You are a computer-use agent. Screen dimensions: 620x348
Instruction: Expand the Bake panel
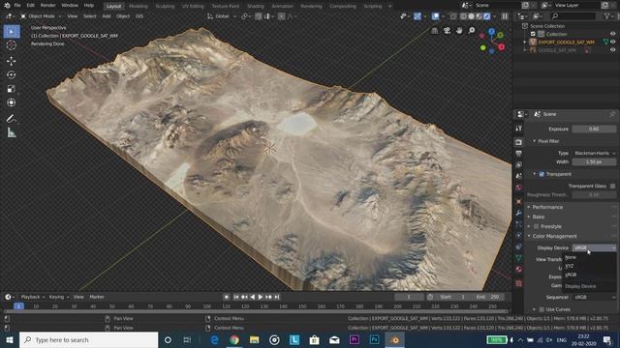pos(539,217)
